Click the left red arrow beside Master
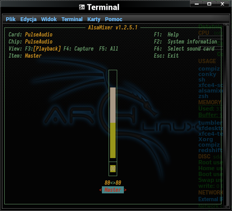The width and height of the screenshot is (232, 211). pyautogui.click(x=100, y=190)
